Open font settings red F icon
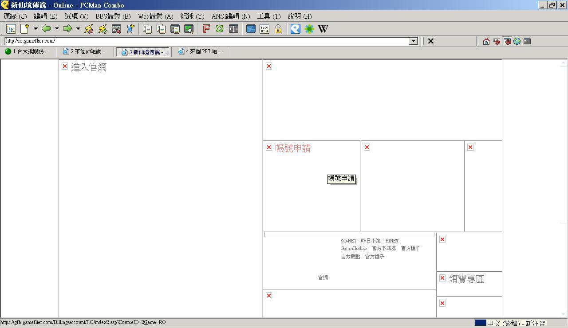The image size is (568, 328). tap(206, 29)
